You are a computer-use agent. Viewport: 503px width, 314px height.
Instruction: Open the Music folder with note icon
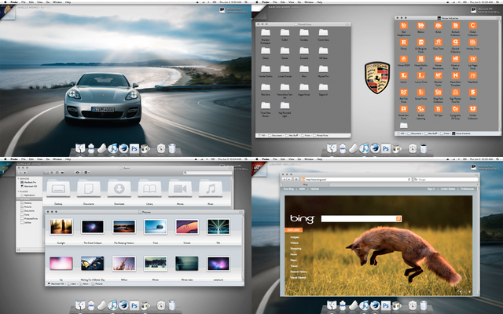[x=211, y=188]
